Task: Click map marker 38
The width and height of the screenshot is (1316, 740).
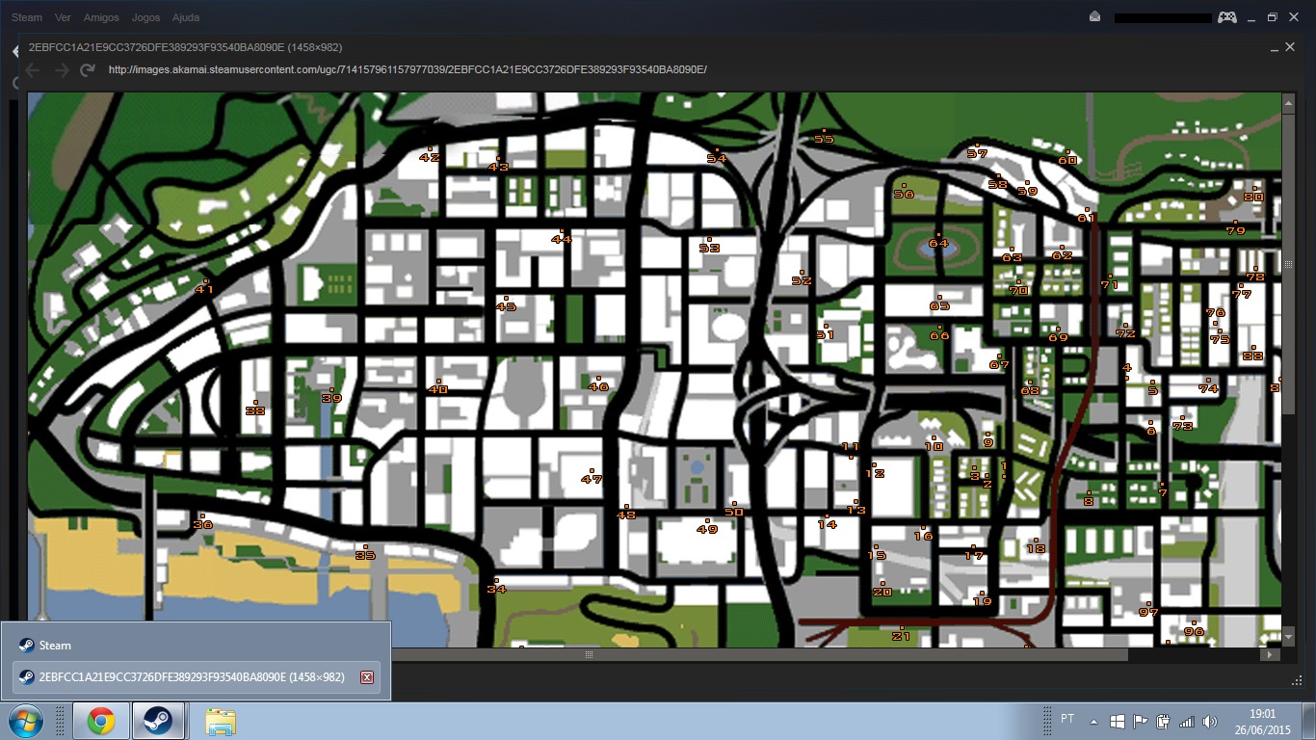Action: (x=255, y=410)
